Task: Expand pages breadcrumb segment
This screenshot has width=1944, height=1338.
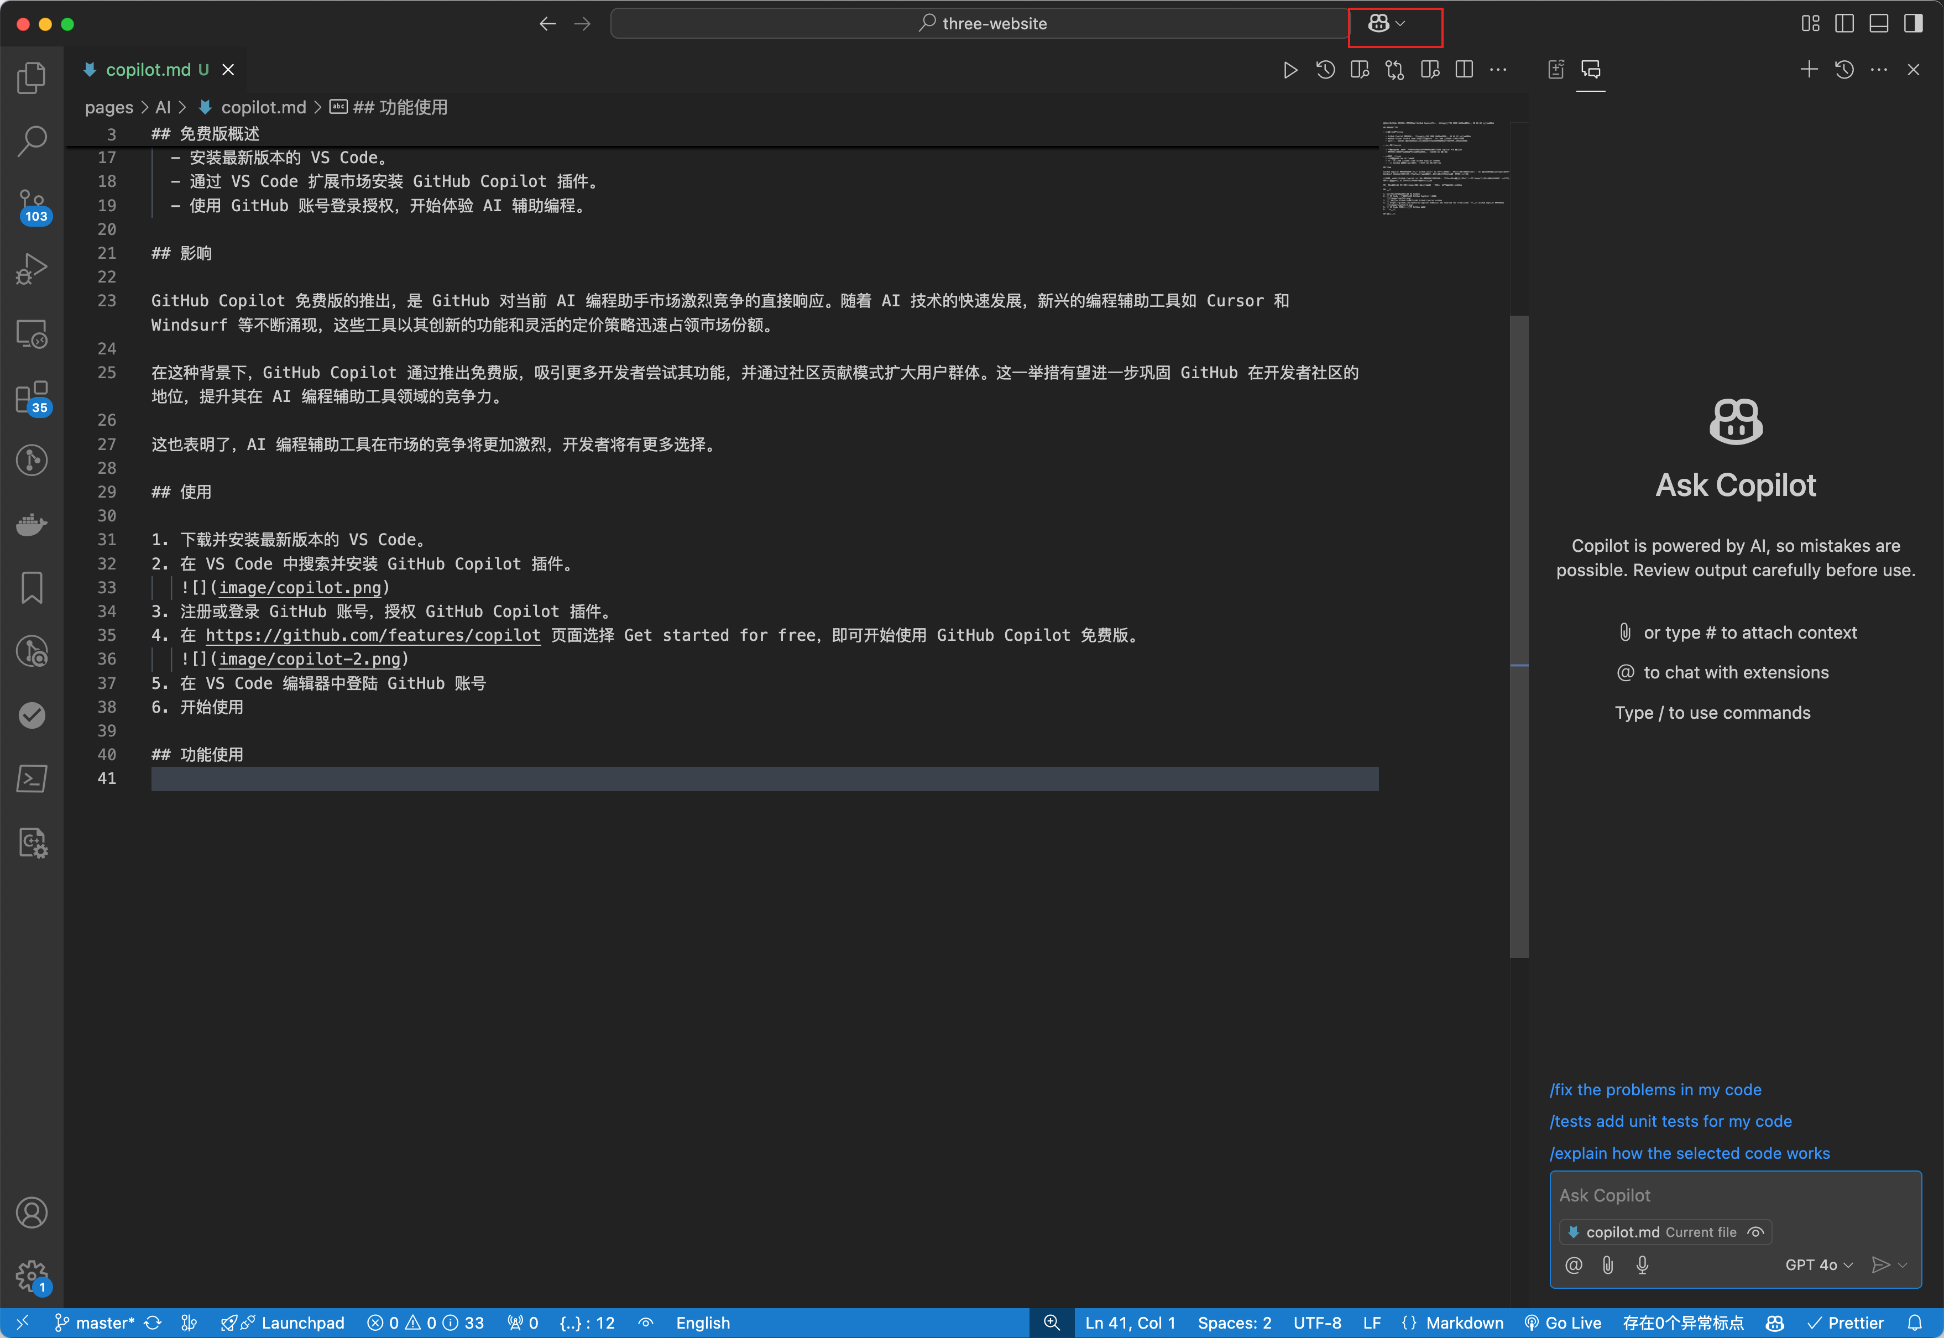Action: click(109, 107)
